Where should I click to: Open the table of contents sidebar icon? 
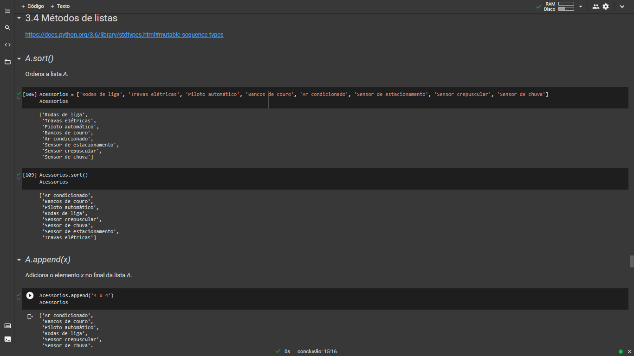7,11
